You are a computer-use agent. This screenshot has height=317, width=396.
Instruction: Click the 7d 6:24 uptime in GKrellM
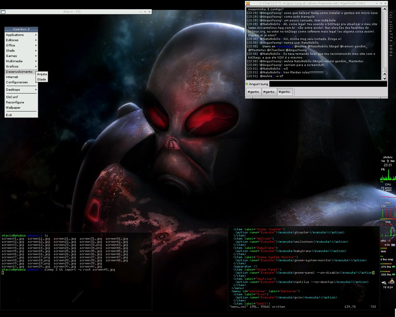coord(388,287)
